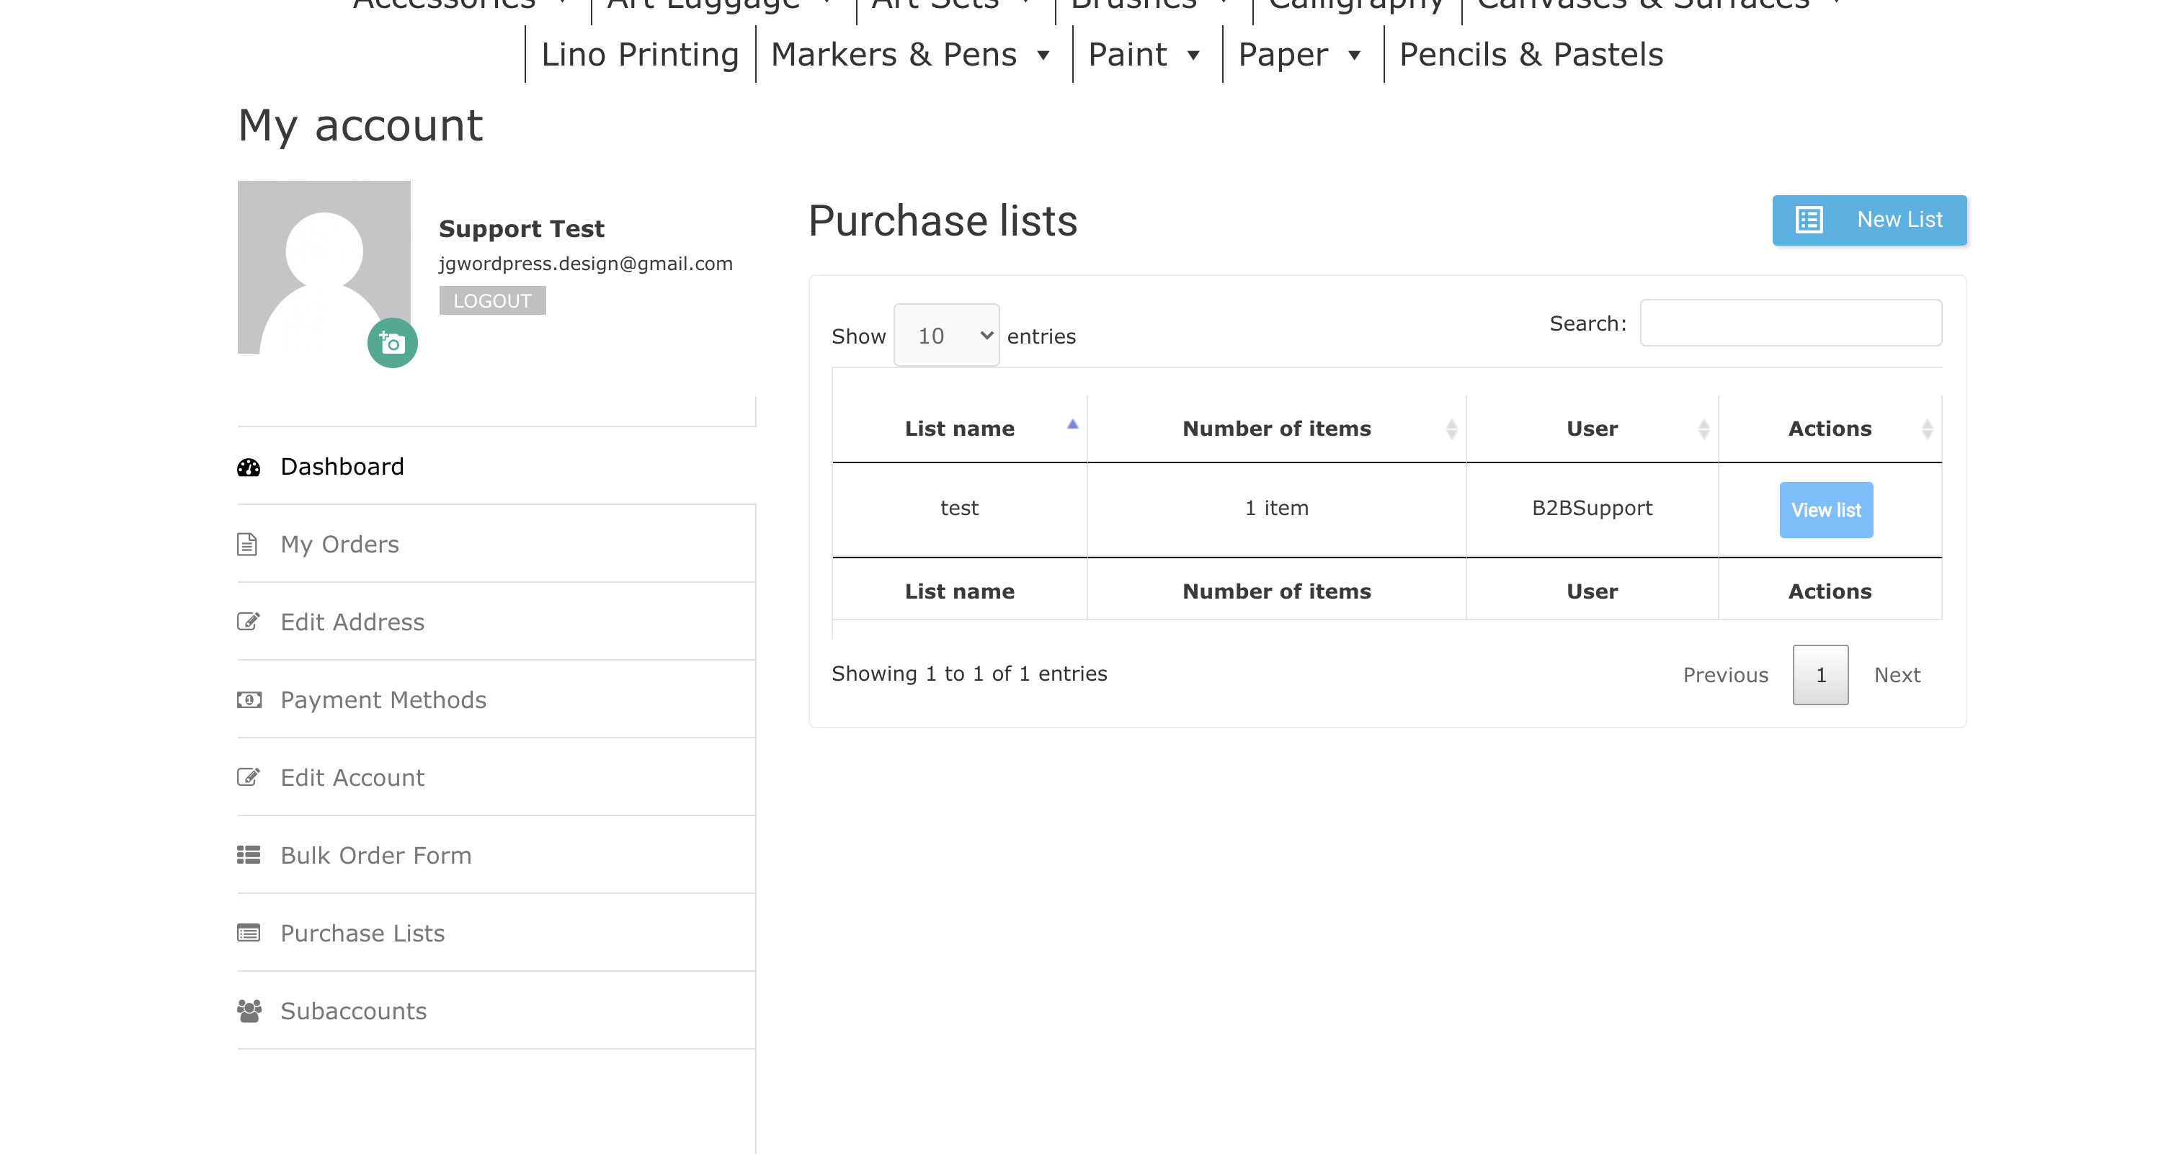Screen dimensions: 2169x1154
Task: Click the Payment Methods money icon
Action: tap(249, 699)
